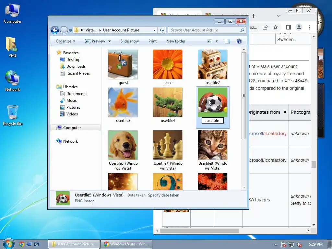Open the Pictures library
The height and width of the screenshot is (249, 332).
(x=70, y=107)
